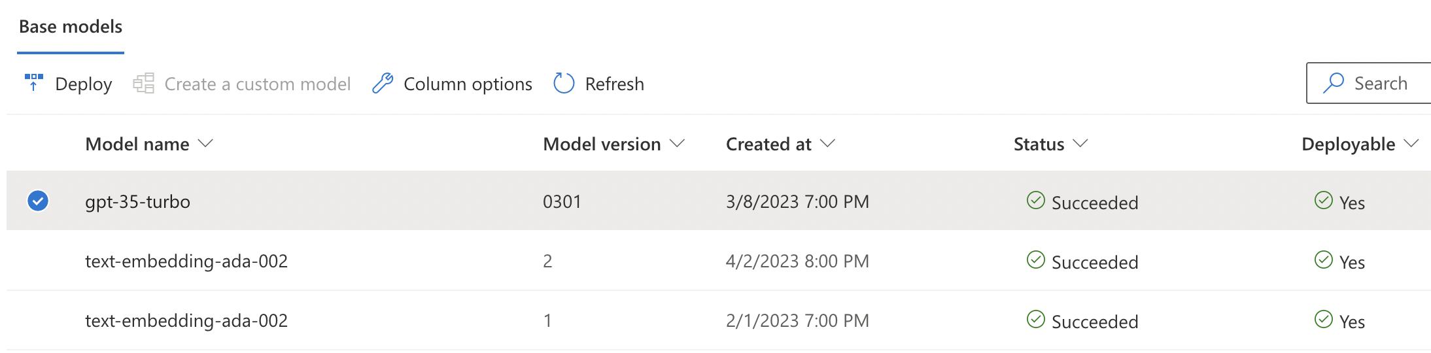Click the Deploy button label
Viewport: 1431px width, 353px height.
[84, 84]
